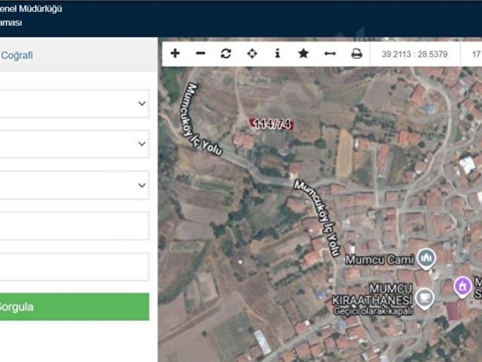Click the star favorites icon
The image size is (482, 362).
pos(304,54)
